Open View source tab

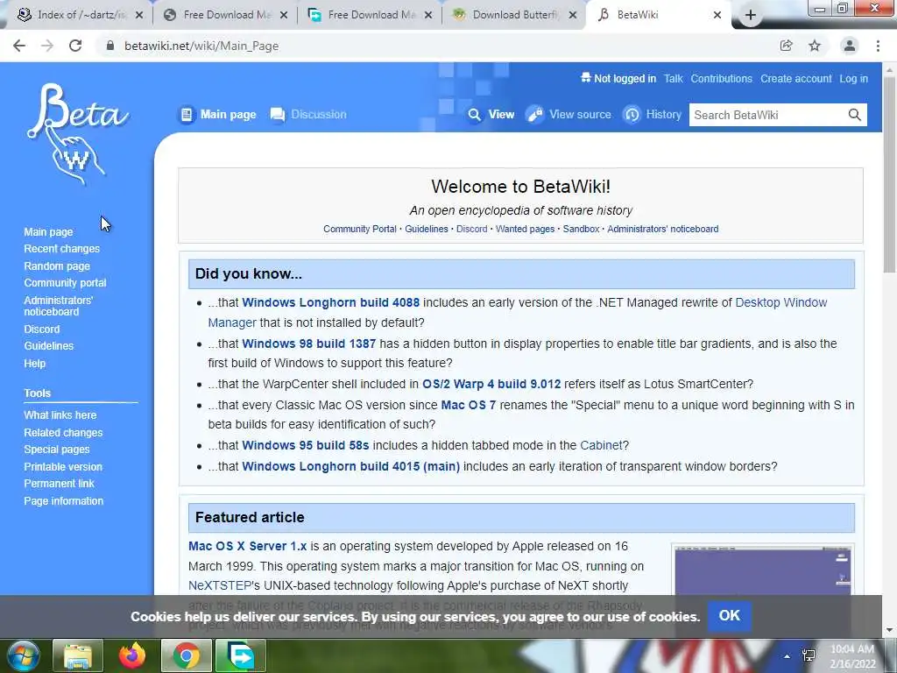(569, 115)
